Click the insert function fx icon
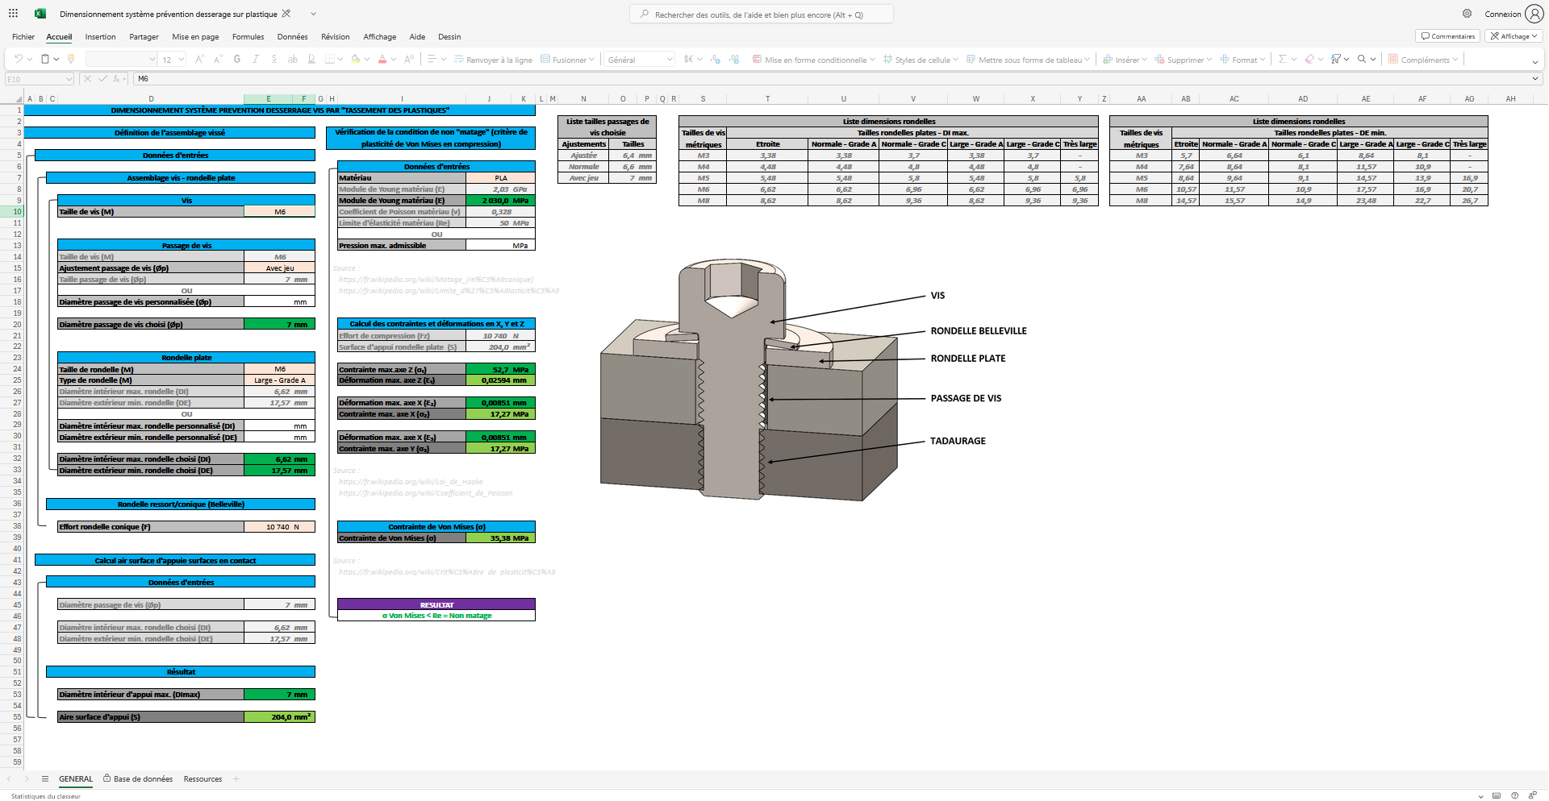 [117, 78]
